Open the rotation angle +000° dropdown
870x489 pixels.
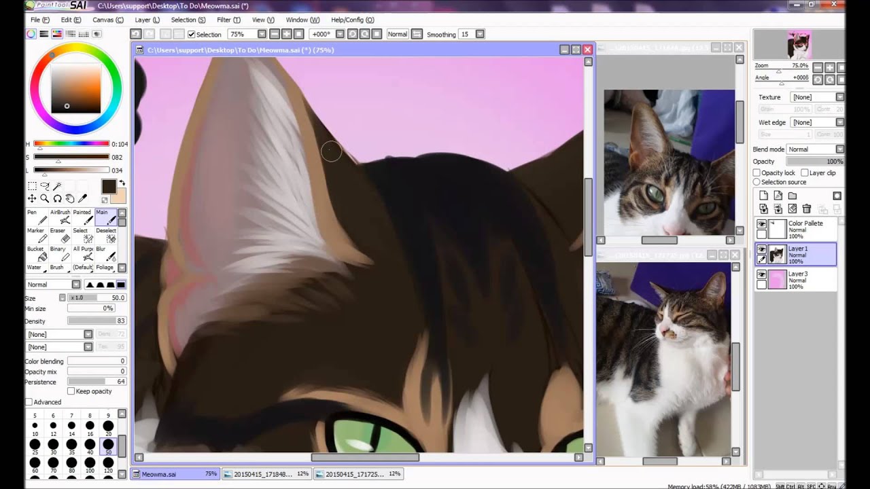[338, 34]
